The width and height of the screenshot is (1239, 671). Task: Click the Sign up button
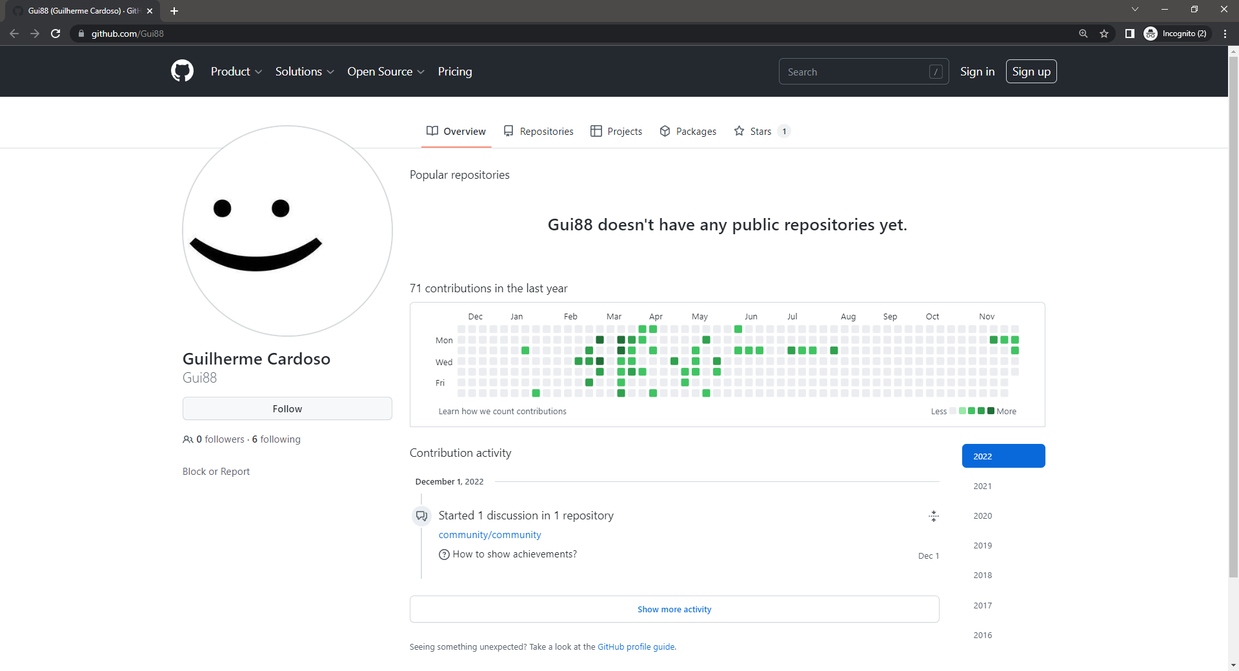pos(1031,72)
